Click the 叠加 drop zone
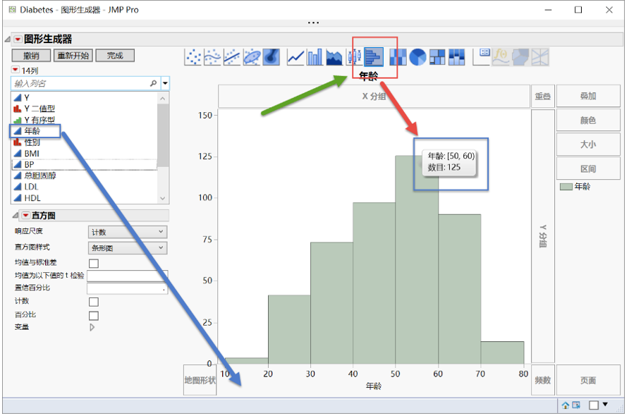 pyautogui.click(x=588, y=96)
